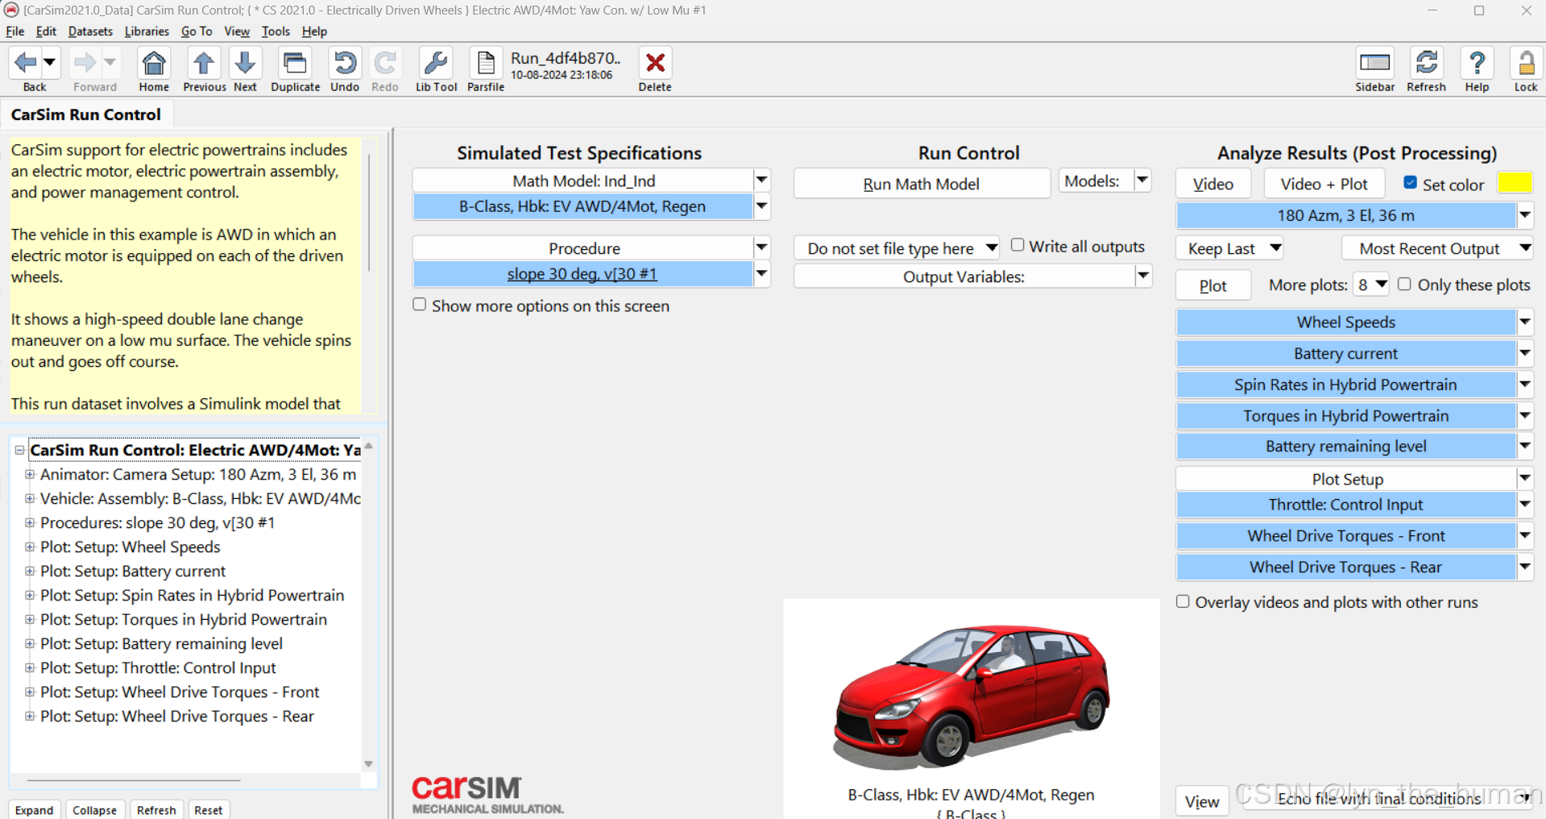Select Plot: Setup: Throttle: Control Input tree row
1546x819 pixels.
point(158,667)
